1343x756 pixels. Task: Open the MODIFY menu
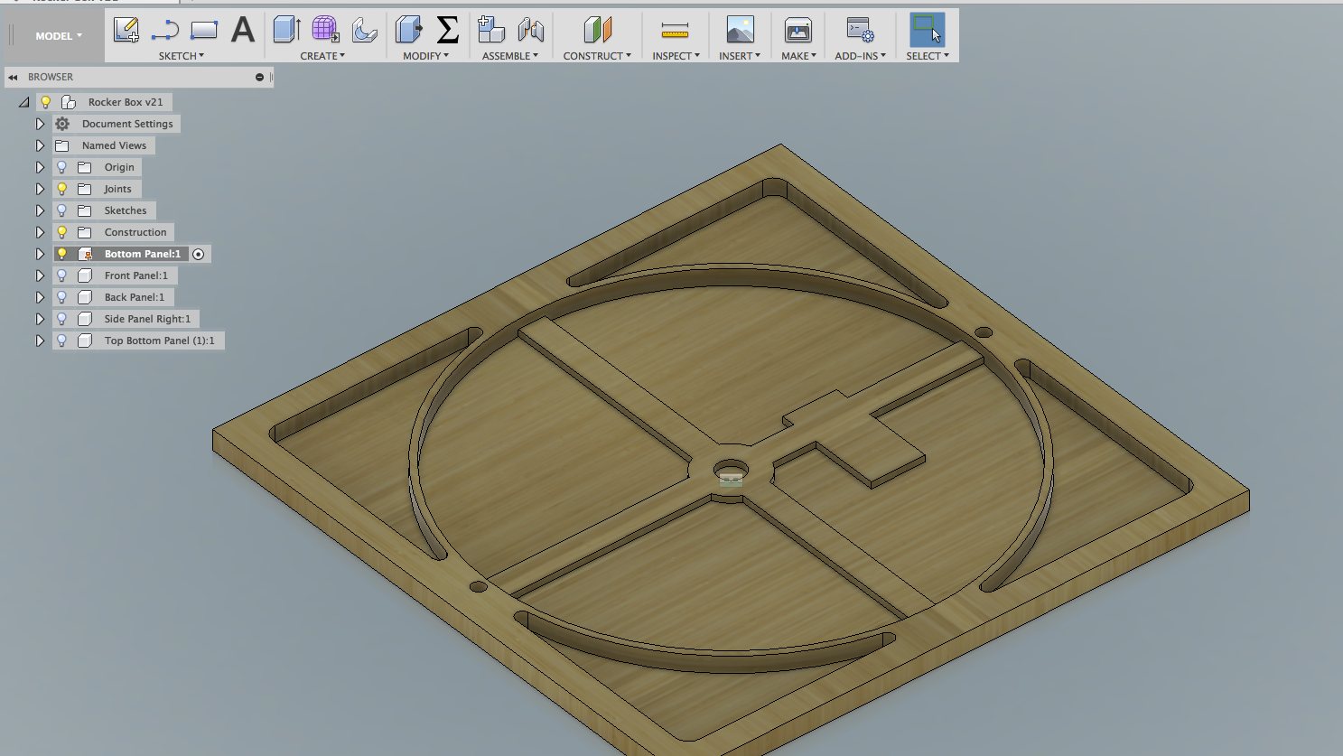(x=425, y=56)
